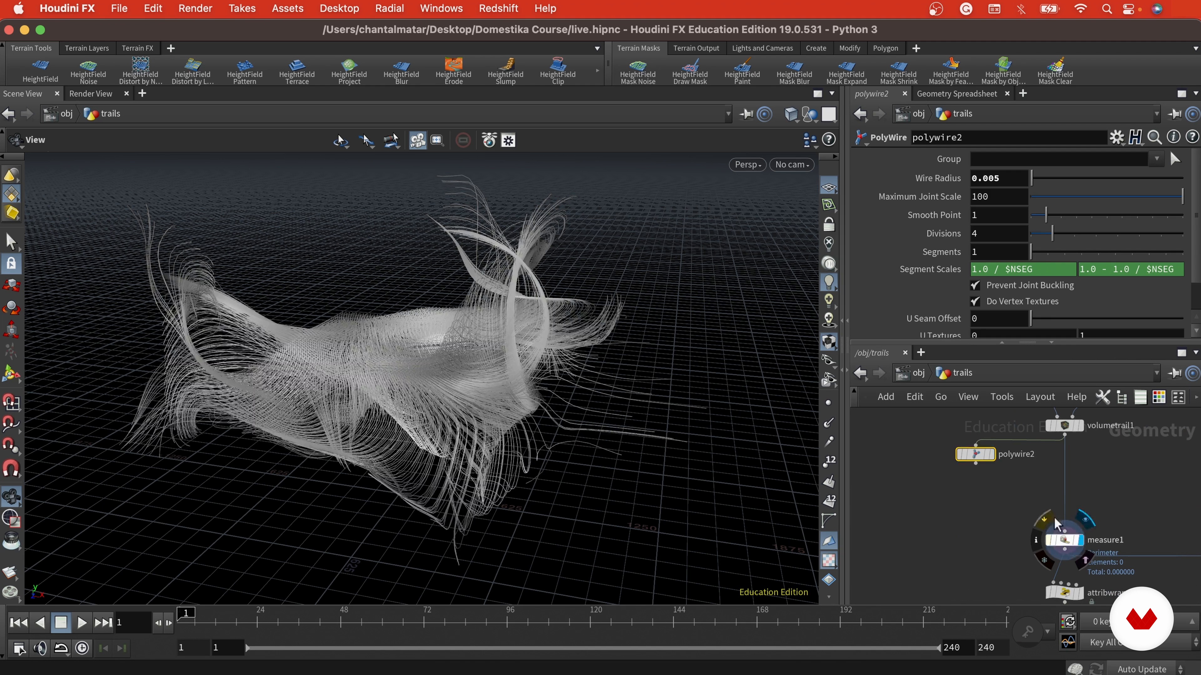The width and height of the screenshot is (1201, 675).
Task: Adjust the Smooth Point slider
Action: [1107, 215]
